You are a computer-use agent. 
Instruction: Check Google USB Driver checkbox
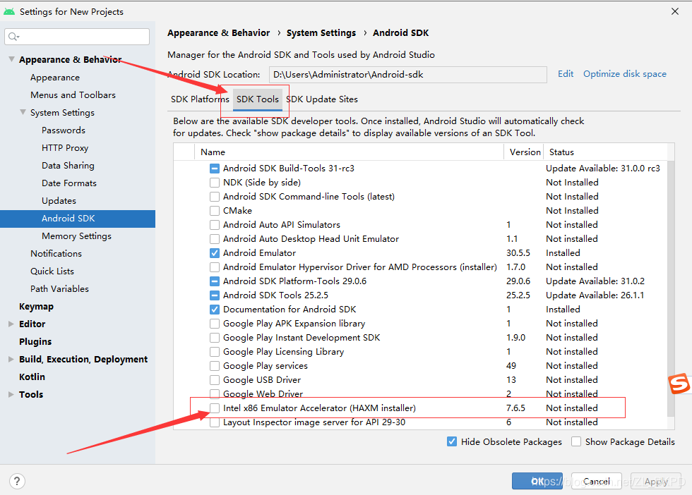pos(215,380)
